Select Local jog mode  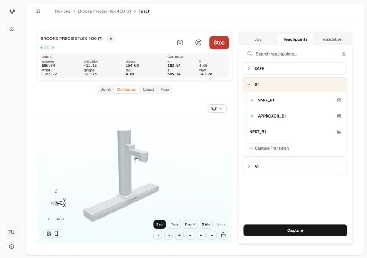coord(148,90)
